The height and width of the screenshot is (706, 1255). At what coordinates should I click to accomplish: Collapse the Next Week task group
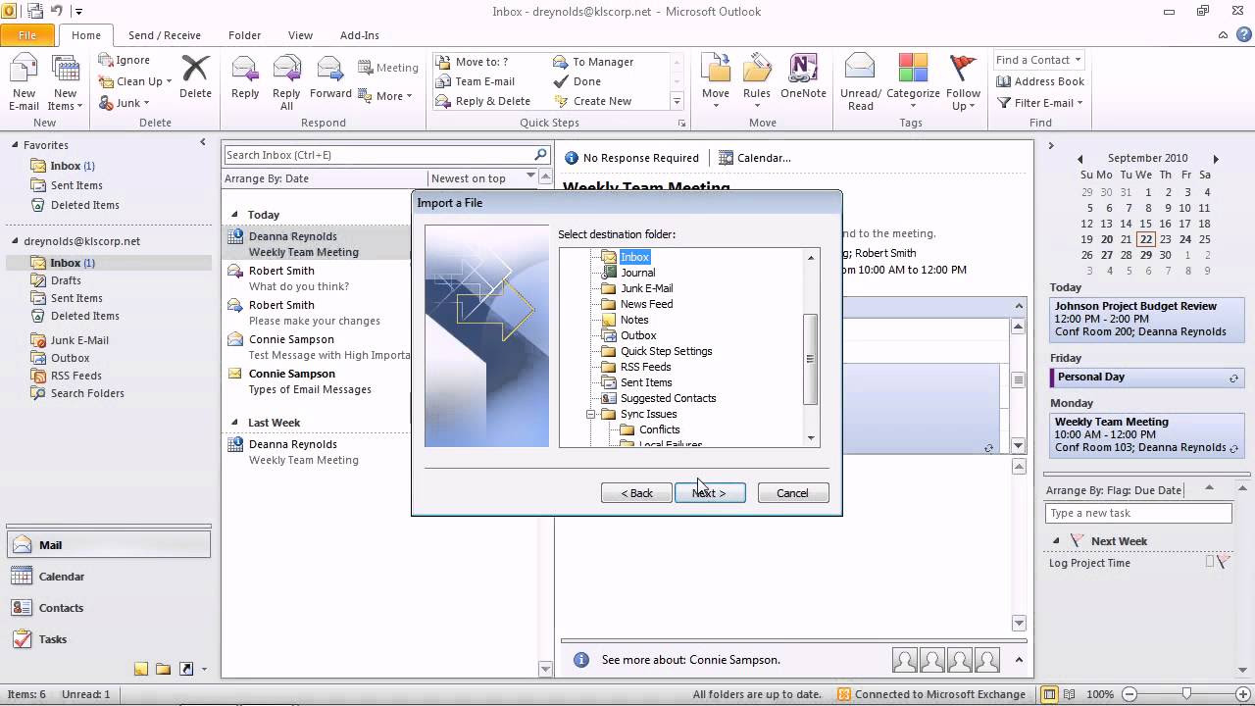click(x=1056, y=541)
